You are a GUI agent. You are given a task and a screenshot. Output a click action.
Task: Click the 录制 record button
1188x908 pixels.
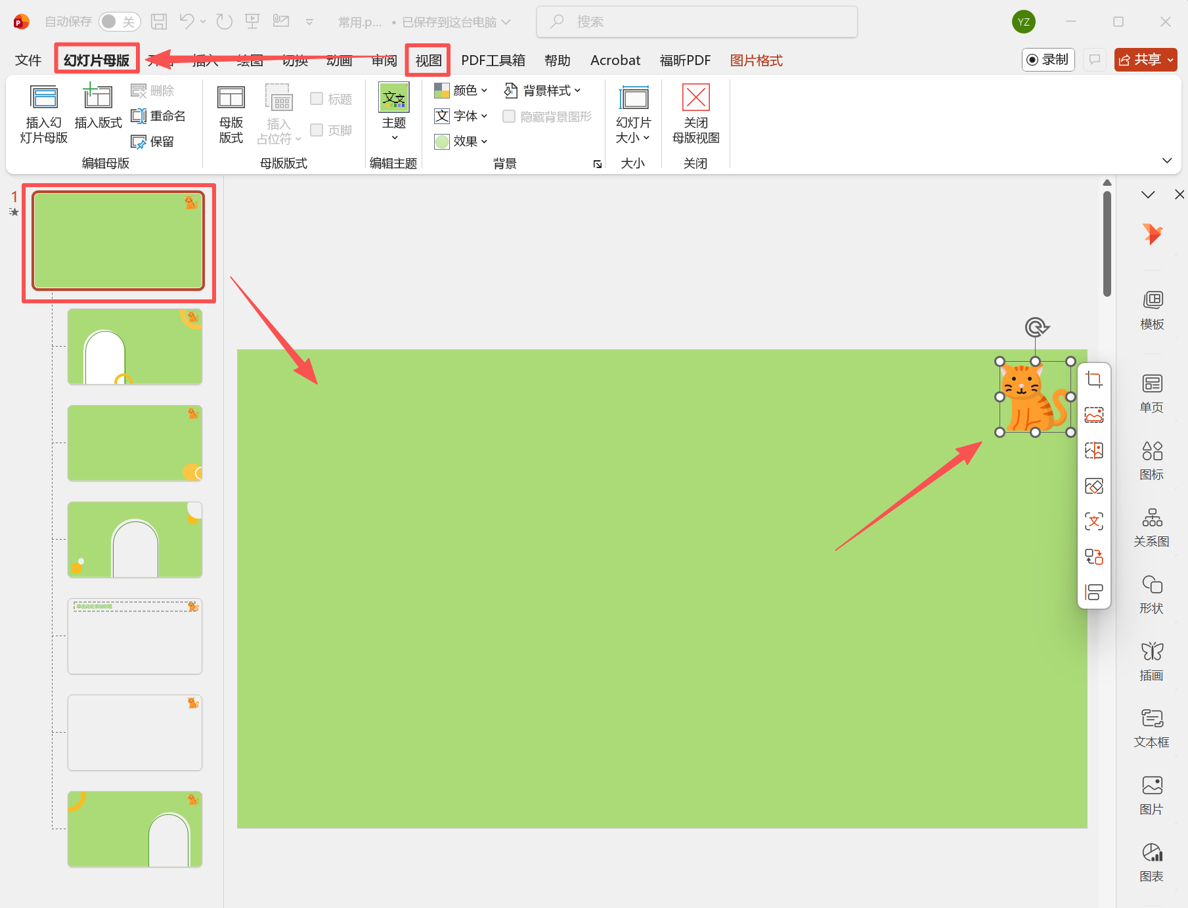1048,60
